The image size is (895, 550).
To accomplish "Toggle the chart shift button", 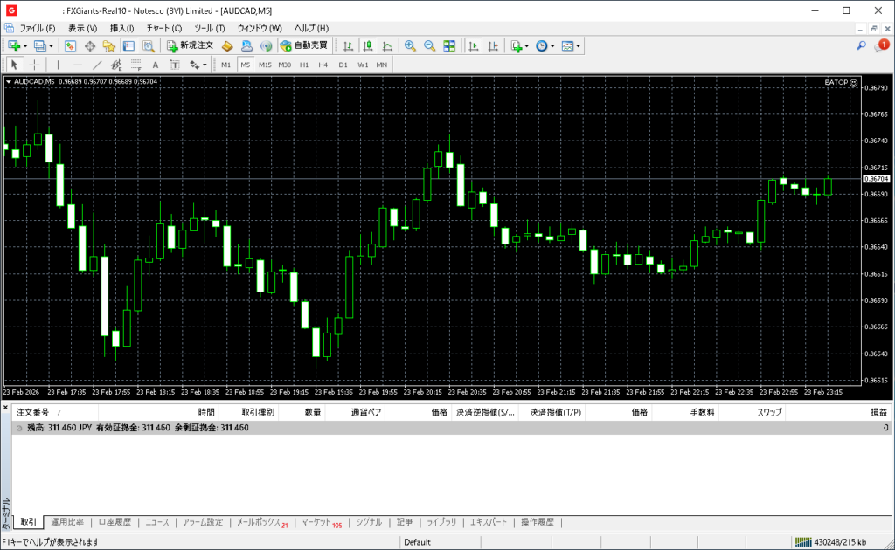I will [x=494, y=45].
